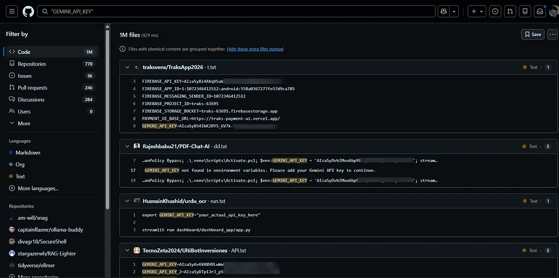Click the HusnainKhushid owner avatar icon
559x278 pixels.
point(137,201)
